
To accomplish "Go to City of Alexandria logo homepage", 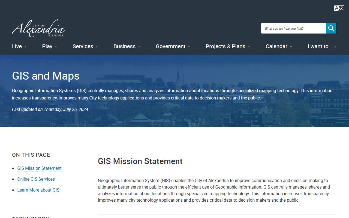I will [x=38, y=28].
